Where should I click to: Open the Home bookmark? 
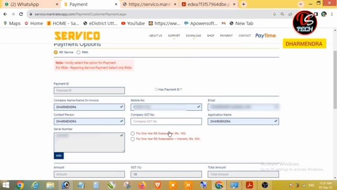[34, 23]
